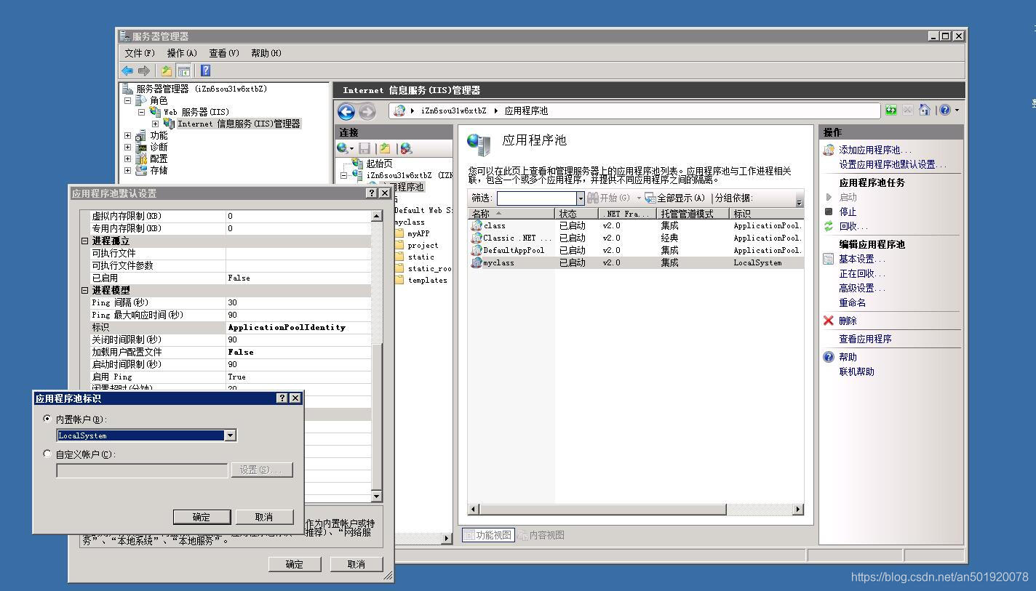Screen dimensions: 1036x591
Task: Expand the 功能 tree node
Action: point(128,135)
